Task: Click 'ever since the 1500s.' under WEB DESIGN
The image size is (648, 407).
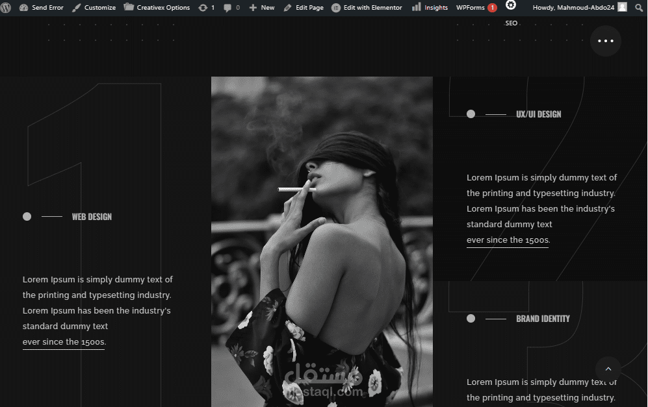Action: click(64, 342)
